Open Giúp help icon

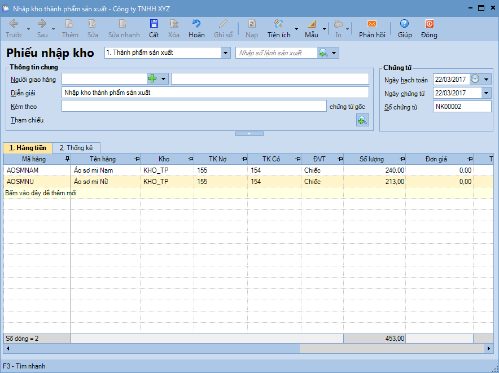pyautogui.click(x=404, y=24)
